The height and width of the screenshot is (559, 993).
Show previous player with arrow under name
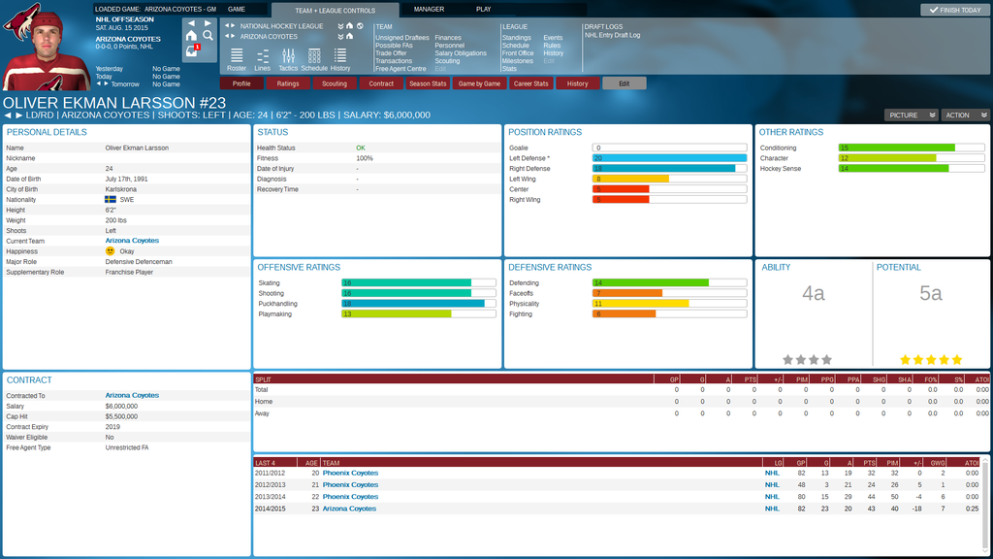point(8,115)
